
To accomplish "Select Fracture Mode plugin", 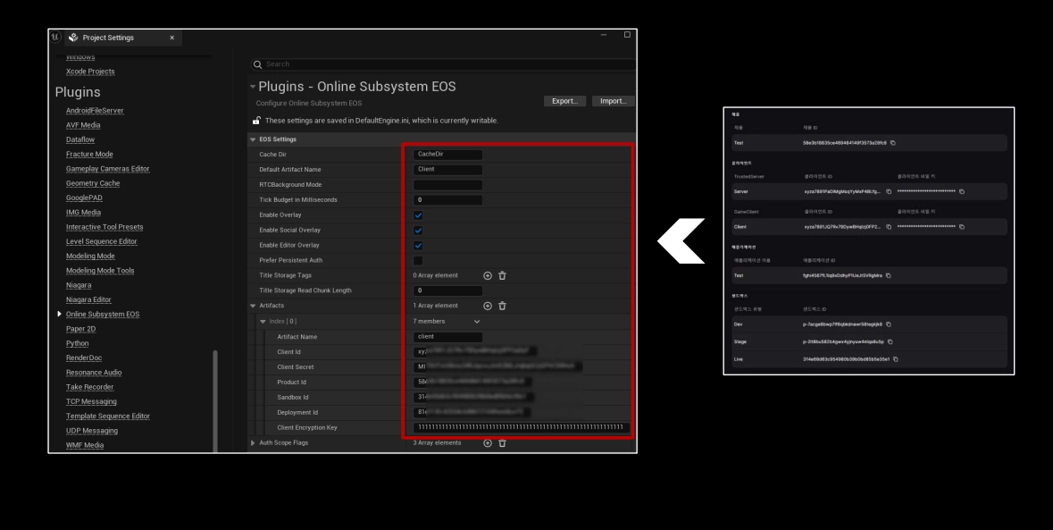I will (x=89, y=155).
